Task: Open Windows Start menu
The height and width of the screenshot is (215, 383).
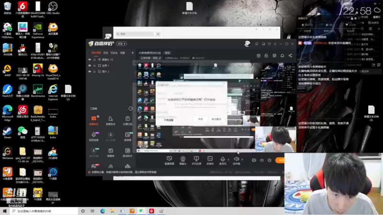Action: point(5,211)
